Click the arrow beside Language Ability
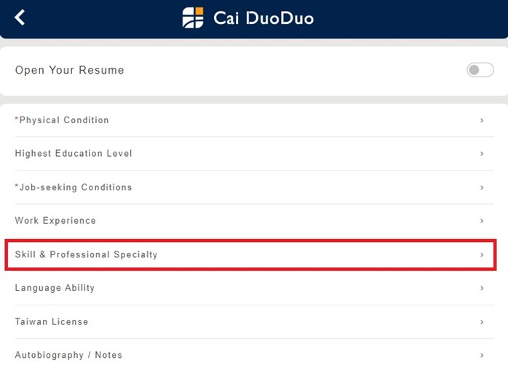This screenshot has height=368, width=508. pos(482,289)
